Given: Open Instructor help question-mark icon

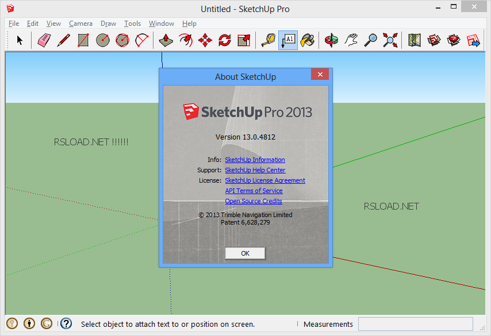Looking at the screenshot, I should tap(66, 323).
